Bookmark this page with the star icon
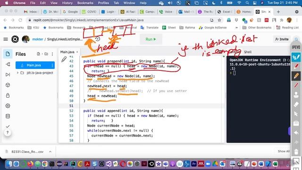This screenshot has height=170, width=302. [219, 20]
